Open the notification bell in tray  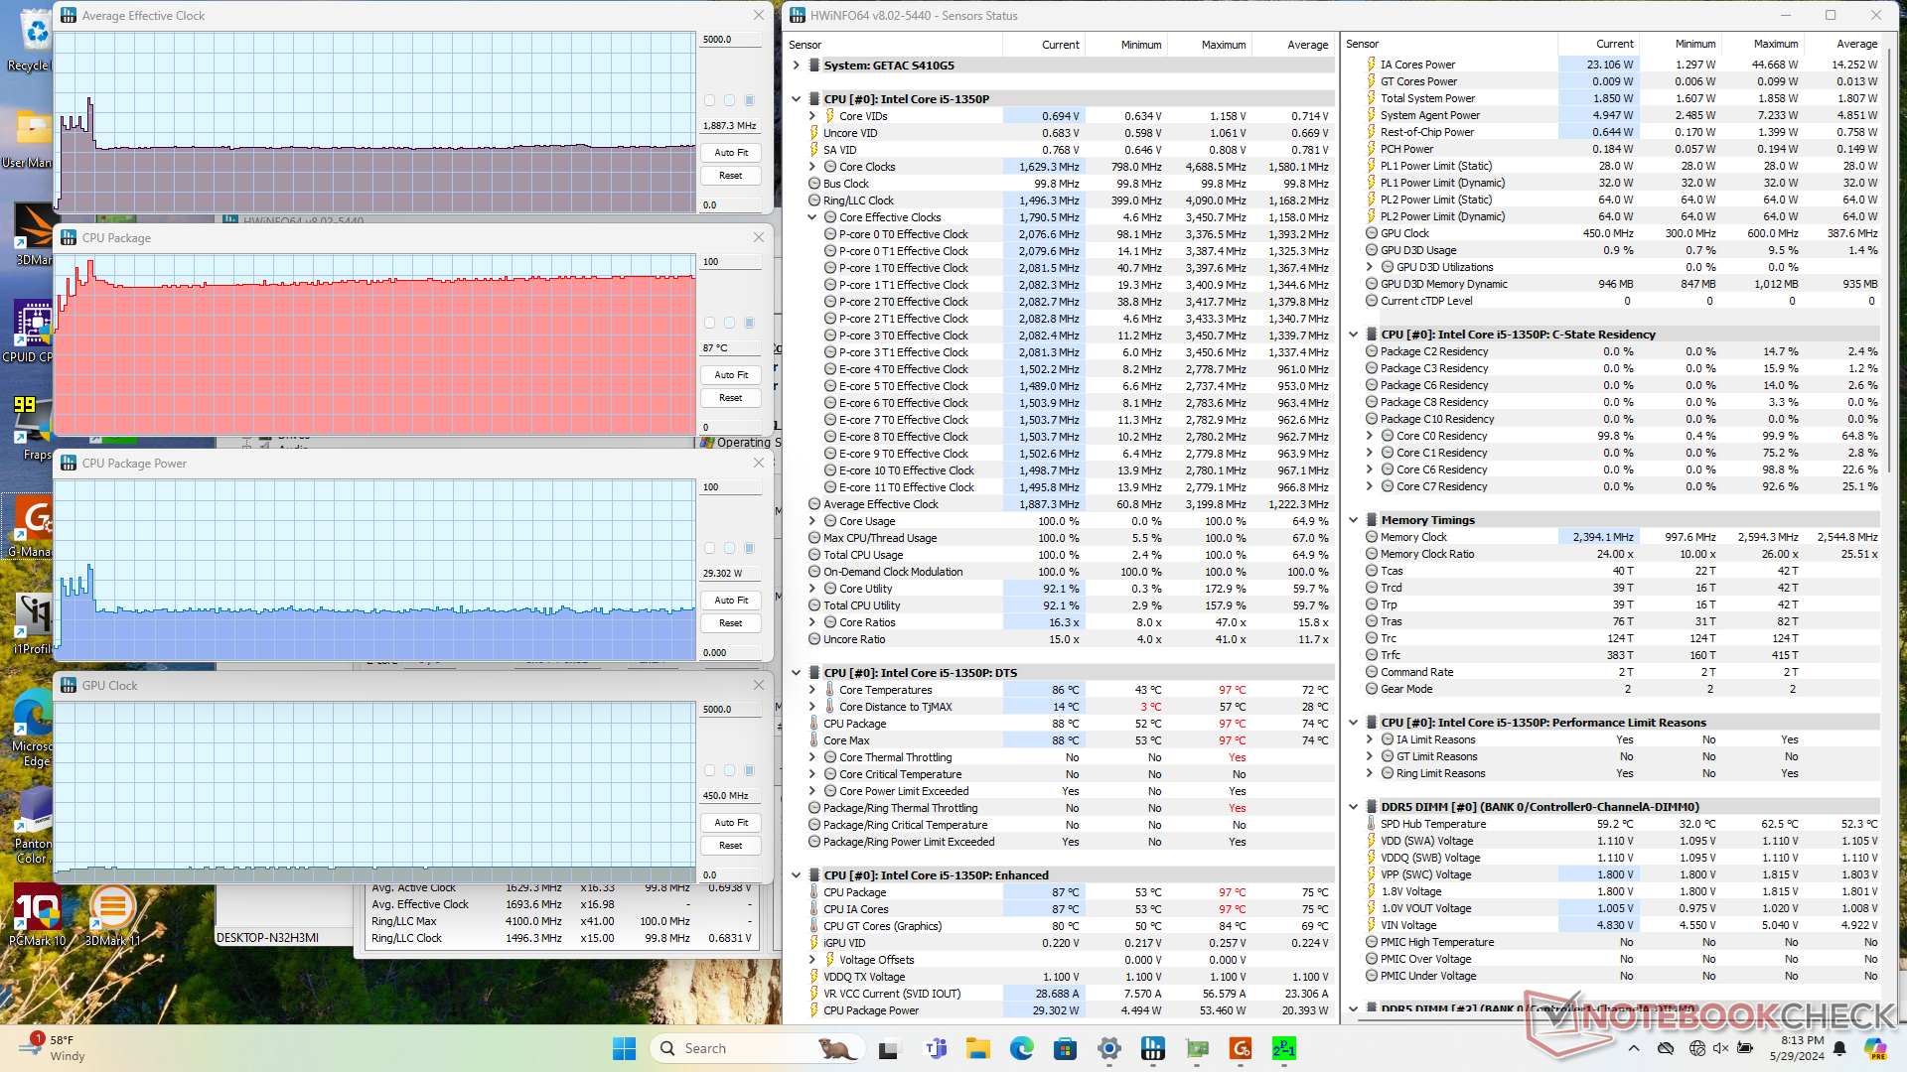pyautogui.click(x=1839, y=1048)
